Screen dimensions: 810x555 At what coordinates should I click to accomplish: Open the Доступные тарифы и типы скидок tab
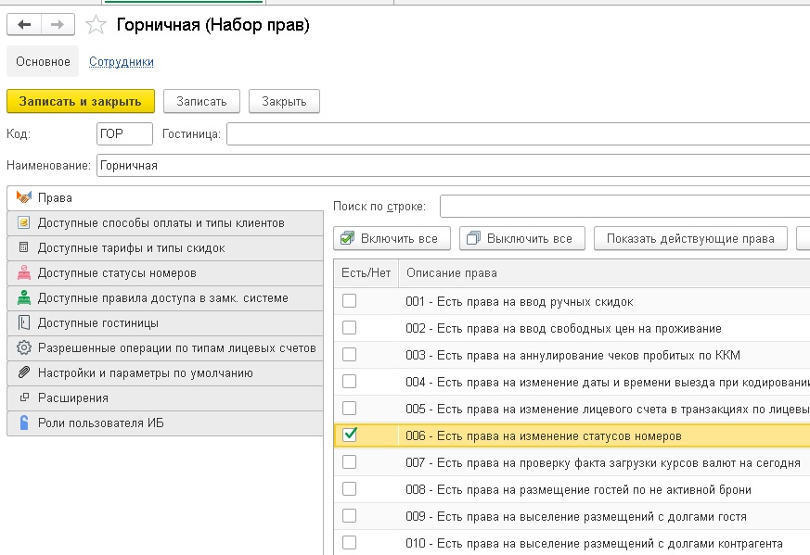click(x=131, y=248)
